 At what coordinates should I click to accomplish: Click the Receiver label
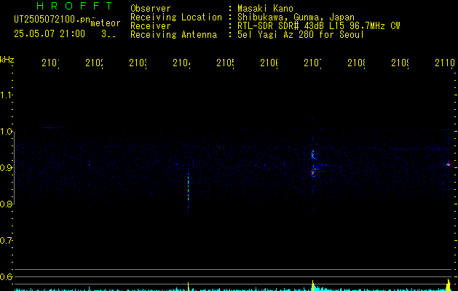click(151, 26)
